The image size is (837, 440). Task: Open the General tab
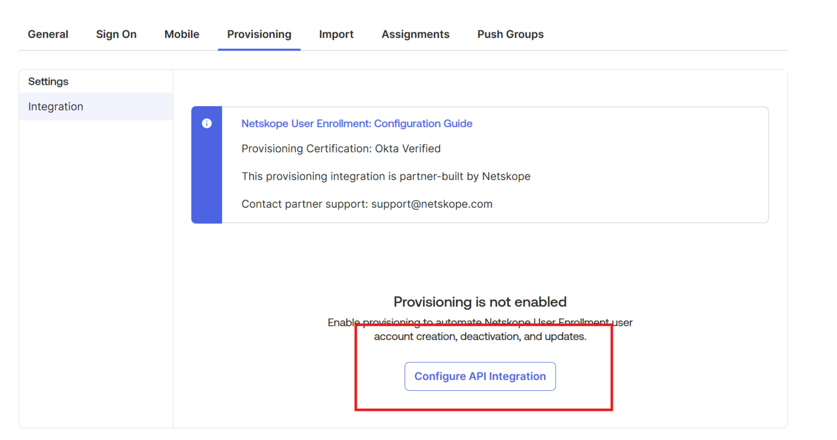click(x=48, y=34)
